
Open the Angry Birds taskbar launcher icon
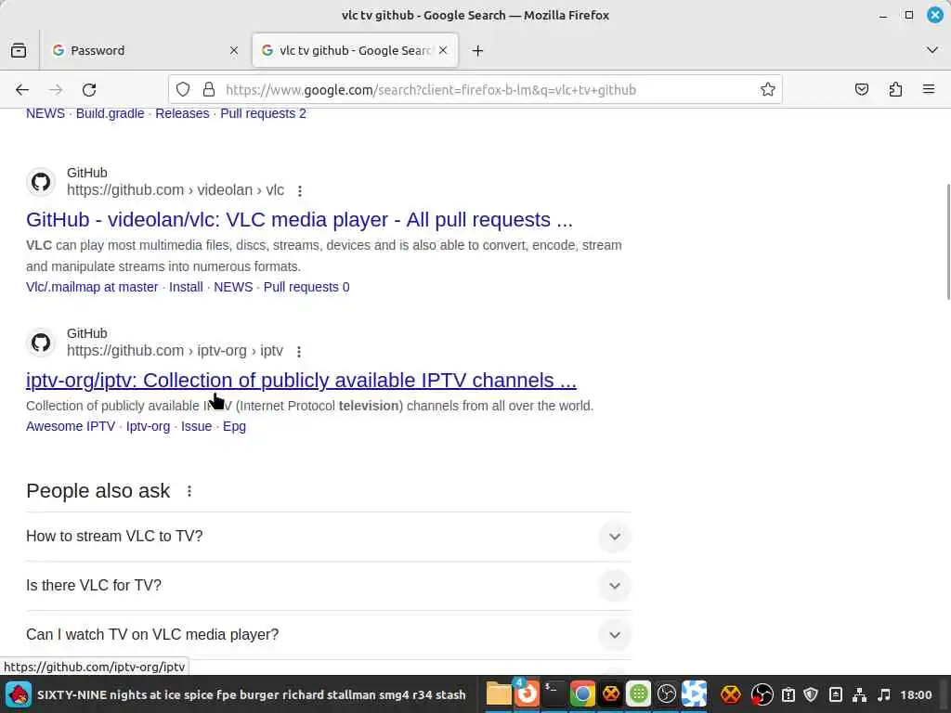click(19, 694)
